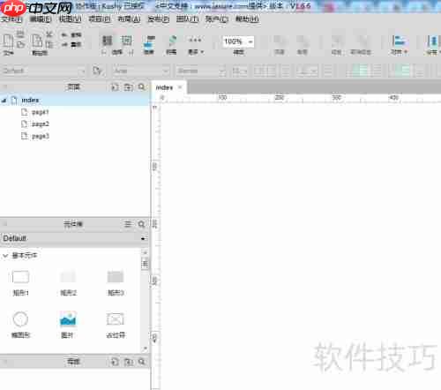Collapse the basic widgets category
Screen dimensions: 441x390
coord(5,256)
